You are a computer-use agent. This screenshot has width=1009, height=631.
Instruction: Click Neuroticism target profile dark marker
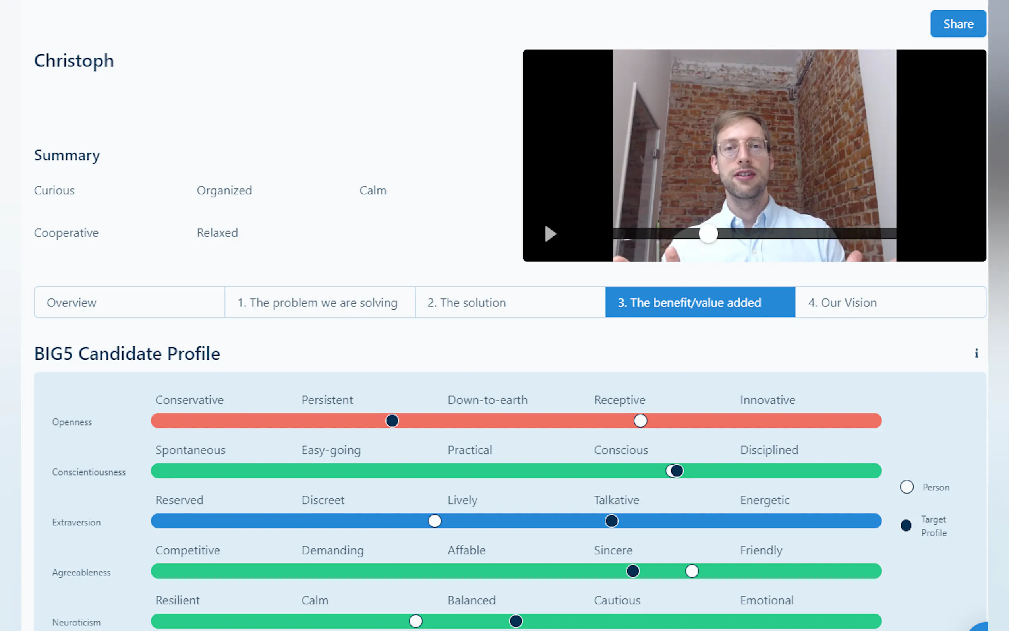coord(516,621)
